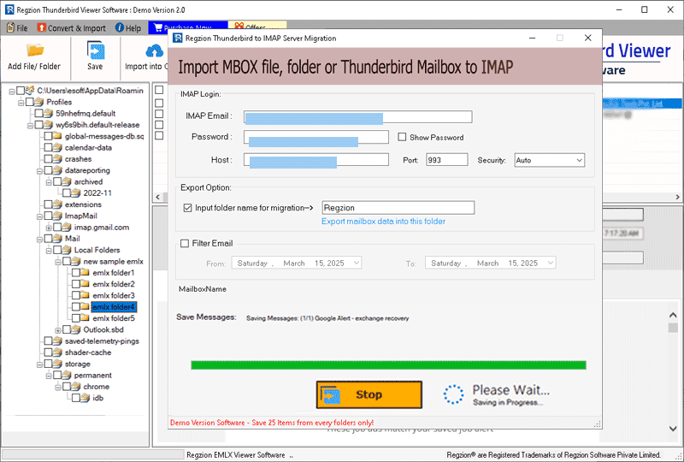
Task: Click the Host input field
Action: tap(316, 160)
